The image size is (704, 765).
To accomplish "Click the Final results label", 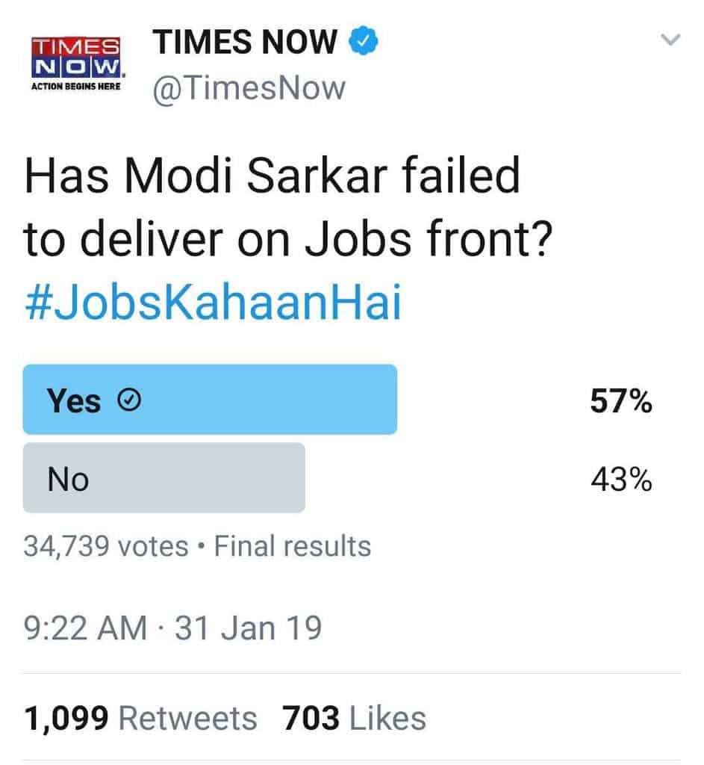I will coord(292,546).
